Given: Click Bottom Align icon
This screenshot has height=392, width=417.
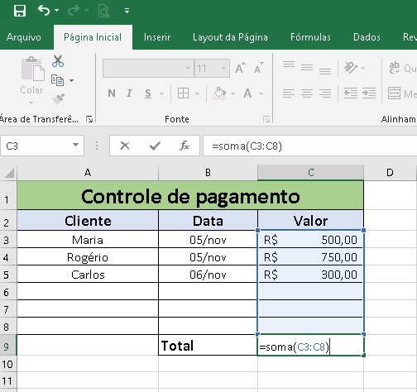Looking at the screenshot, I should (x=325, y=70).
